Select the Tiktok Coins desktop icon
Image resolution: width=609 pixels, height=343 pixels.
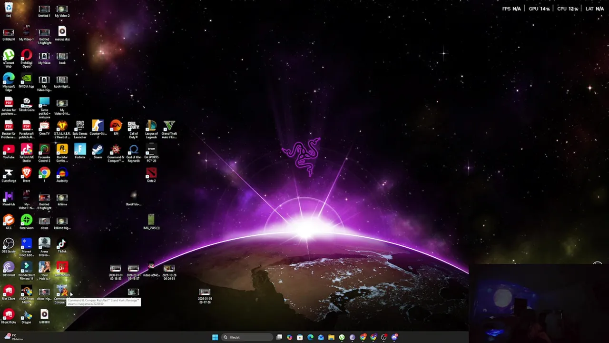26,105
